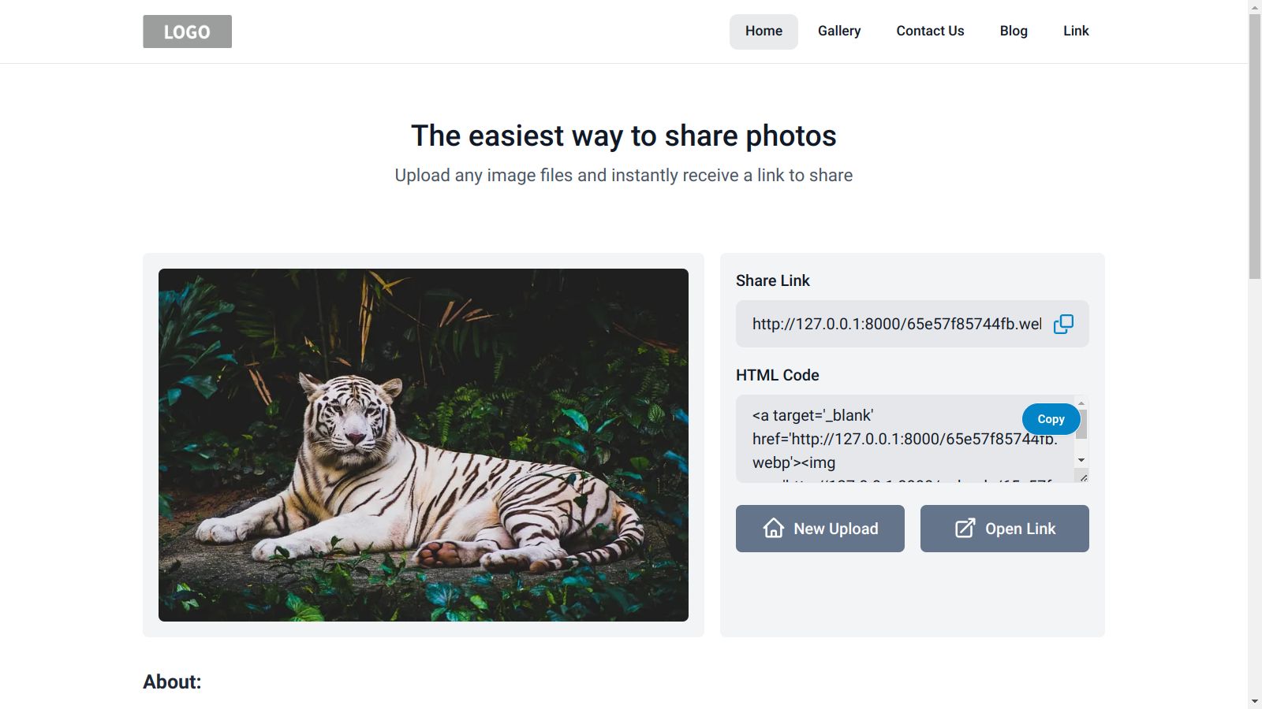The width and height of the screenshot is (1262, 709).
Task: Navigate to the Blog section
Action: point(1014,32)
